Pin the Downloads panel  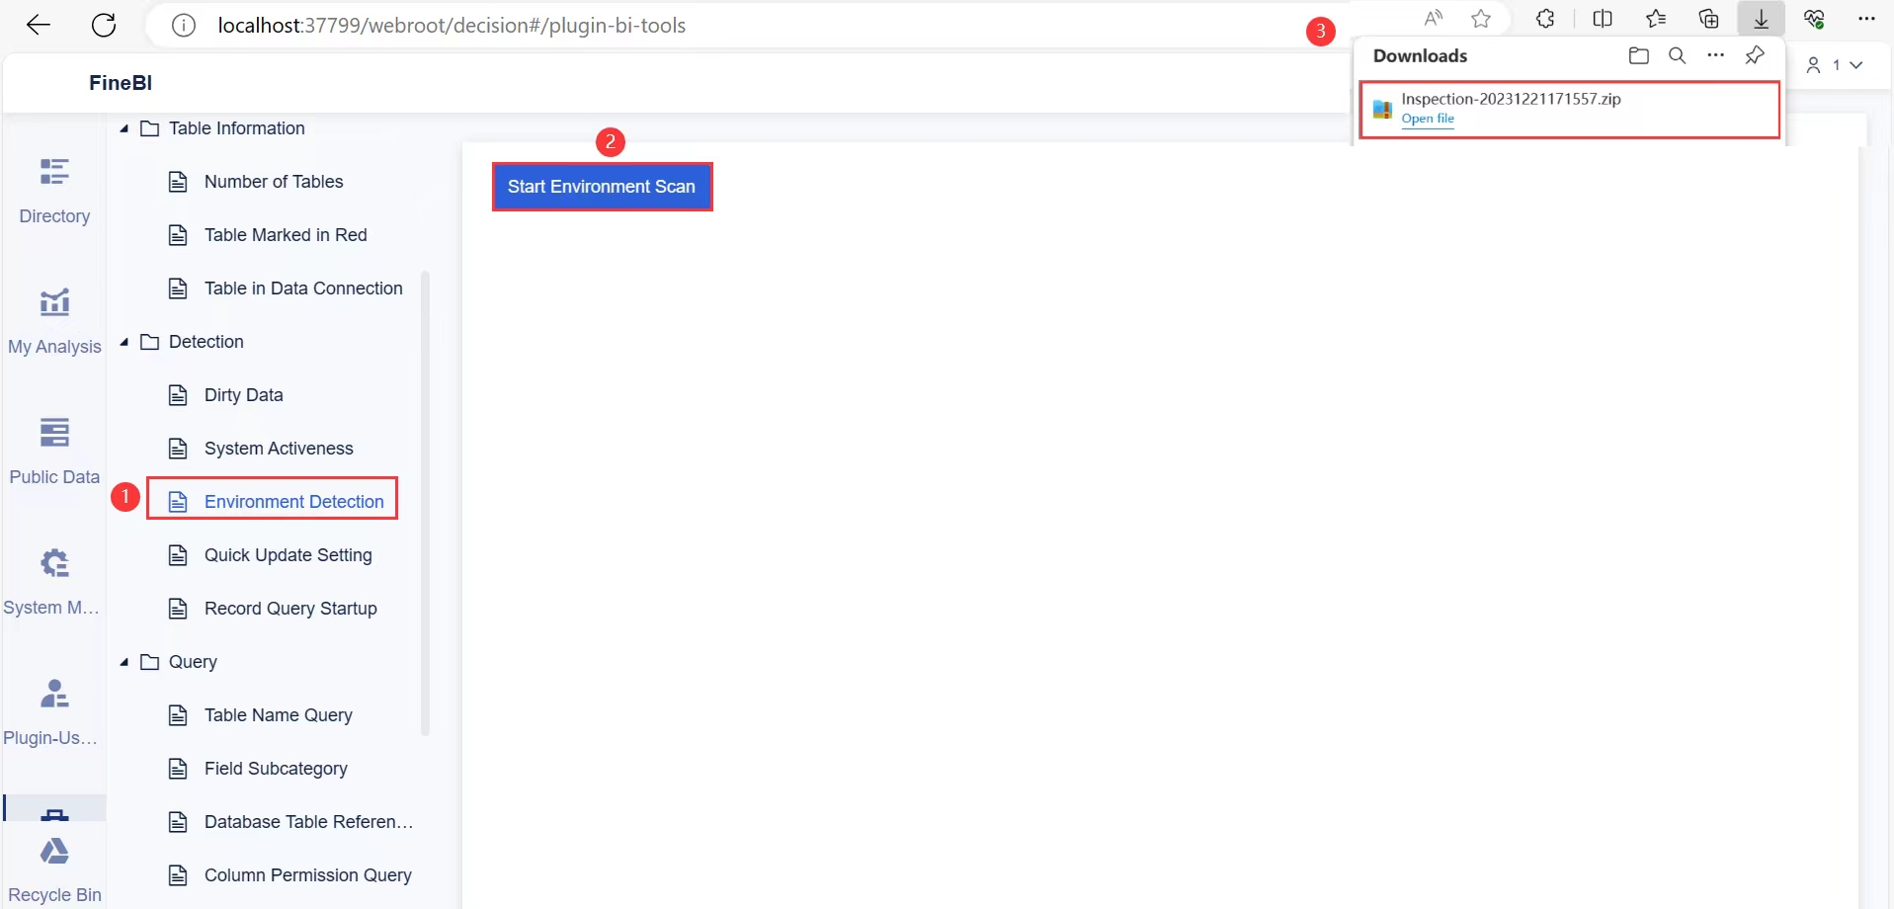tap(1755, 55)
